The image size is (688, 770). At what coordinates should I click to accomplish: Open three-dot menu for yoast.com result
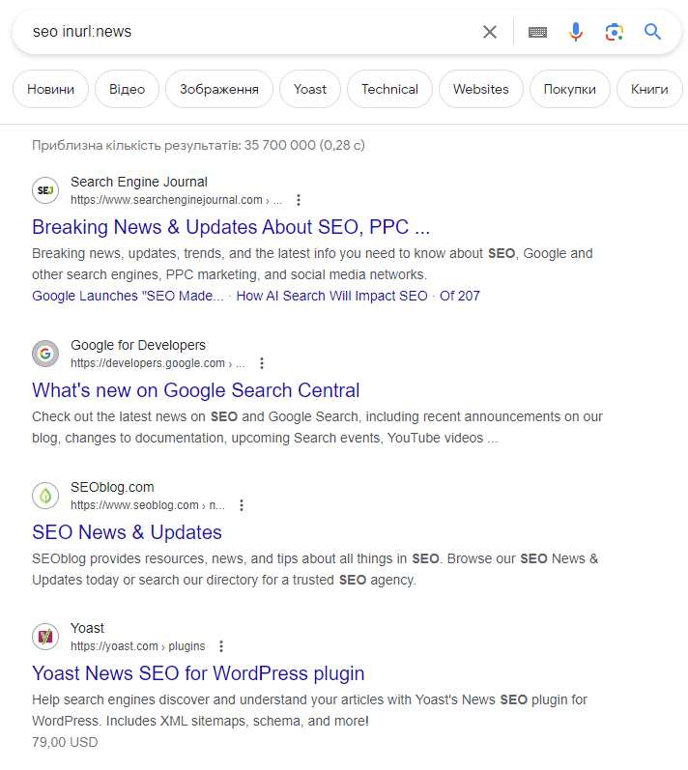pos(221,646)
